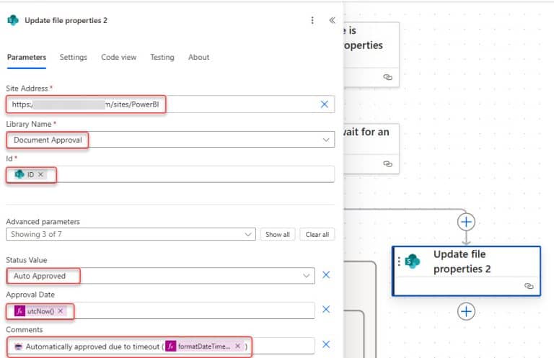Viewport: 554px width, 358px height.
Task: Open the Code view tab
Action: (119, 57)
